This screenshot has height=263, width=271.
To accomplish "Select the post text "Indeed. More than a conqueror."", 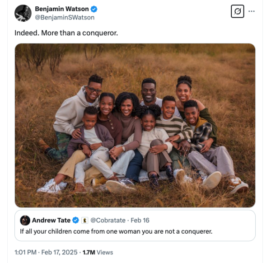I will pyautogui.click(x=66, y=33).
